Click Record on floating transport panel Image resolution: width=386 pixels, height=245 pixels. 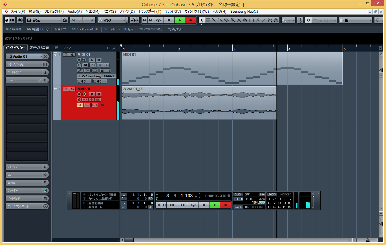[x=225, y=205]
